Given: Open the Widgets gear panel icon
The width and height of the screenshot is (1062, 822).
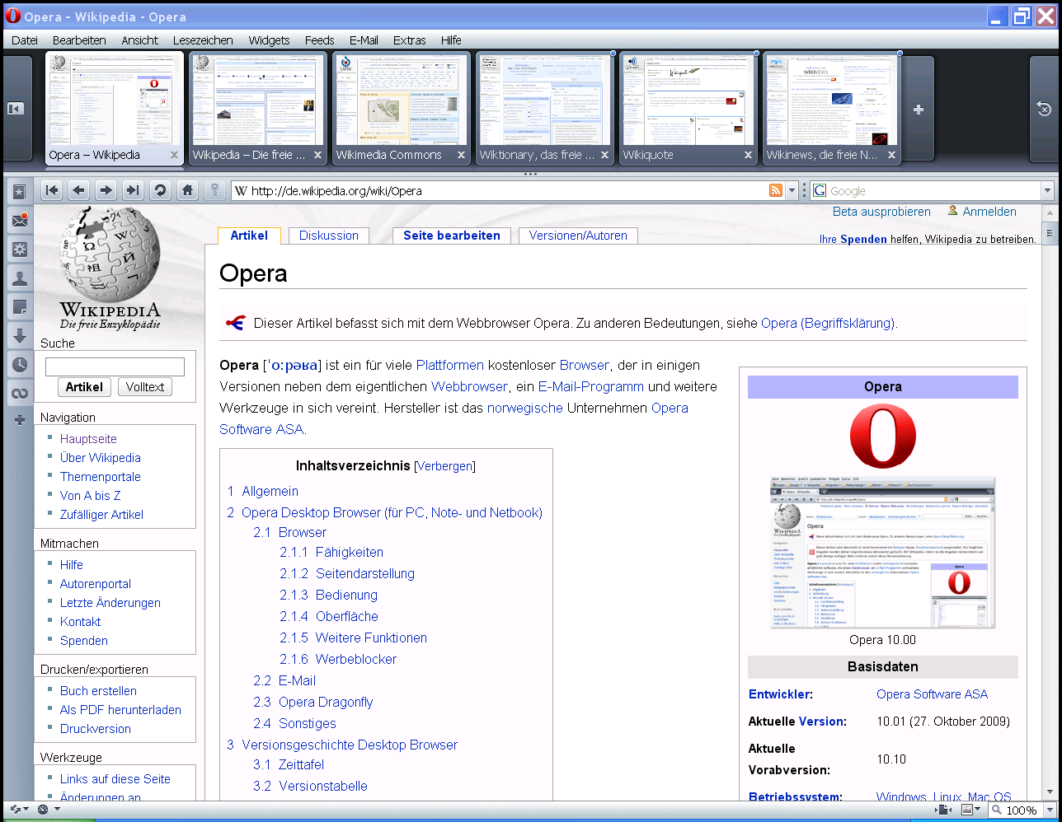Looking at the screenshot, I should tap(18, 250).
